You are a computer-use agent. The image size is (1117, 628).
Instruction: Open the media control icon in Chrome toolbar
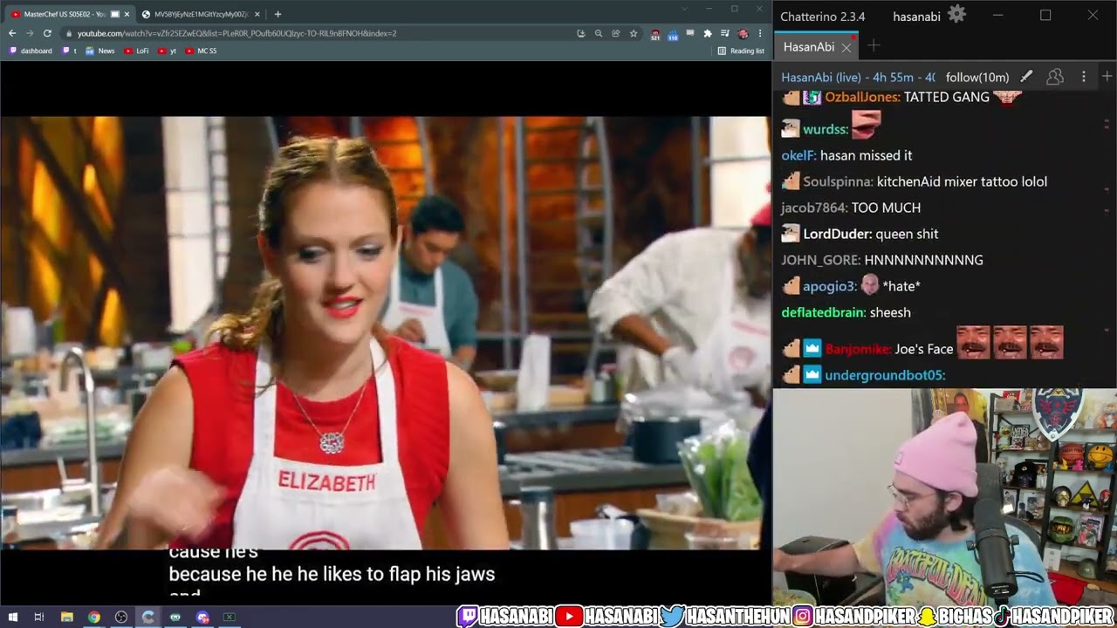click(725, 33)
